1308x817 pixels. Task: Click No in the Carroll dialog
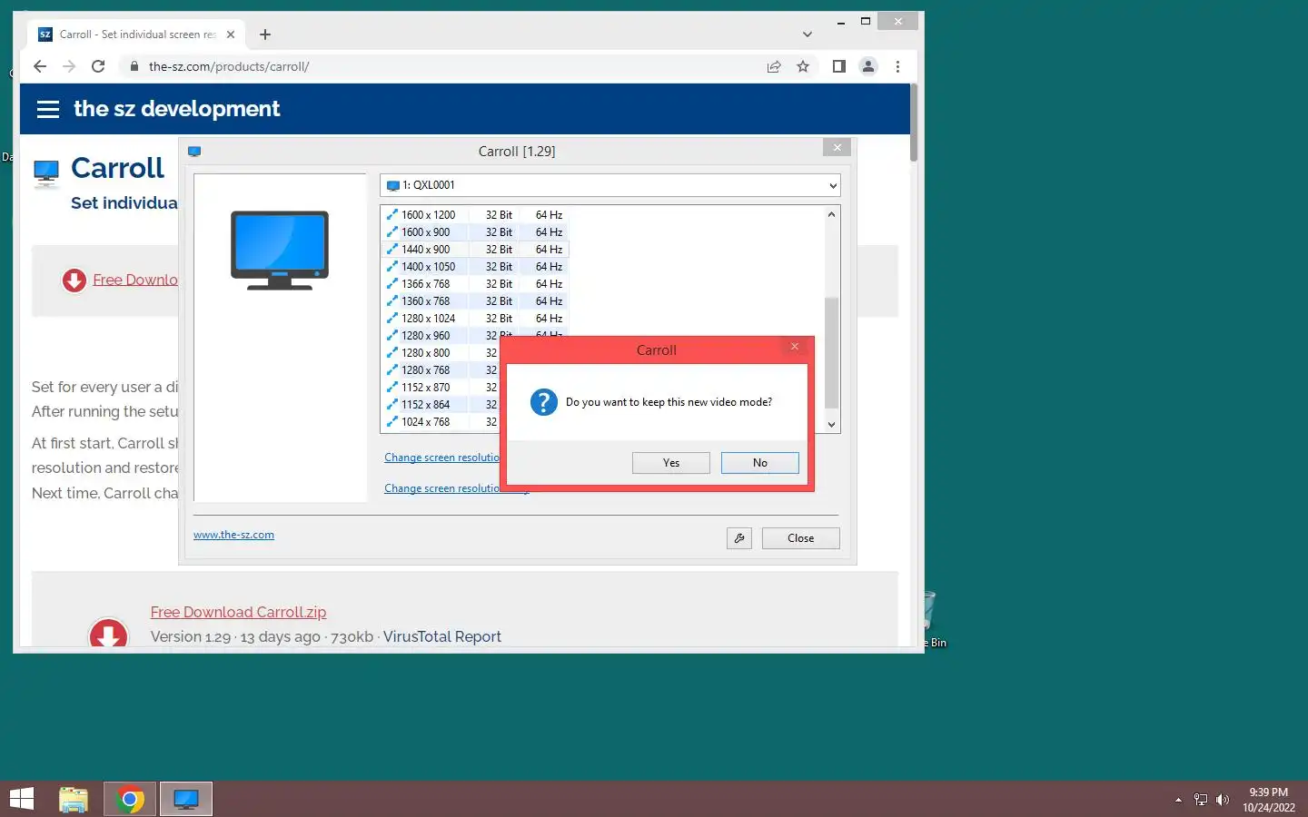[x=759, y=463]
